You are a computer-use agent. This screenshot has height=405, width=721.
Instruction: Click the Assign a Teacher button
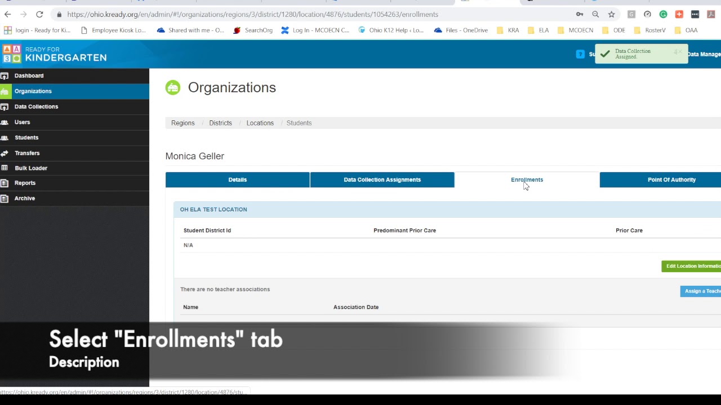701,291
